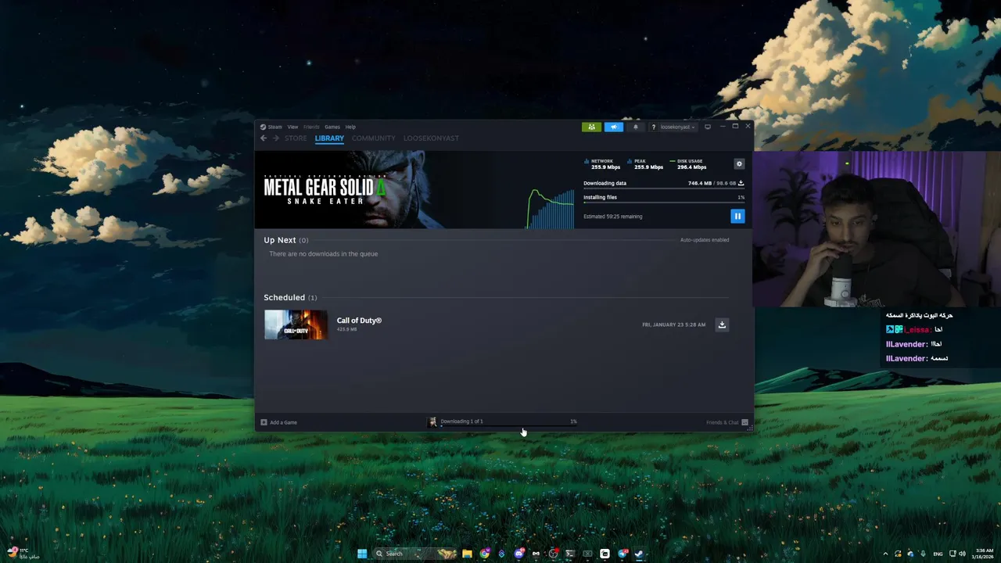Click the Call of Duty® title
The width and height of the screenshot is (1001, 563).
359,321
